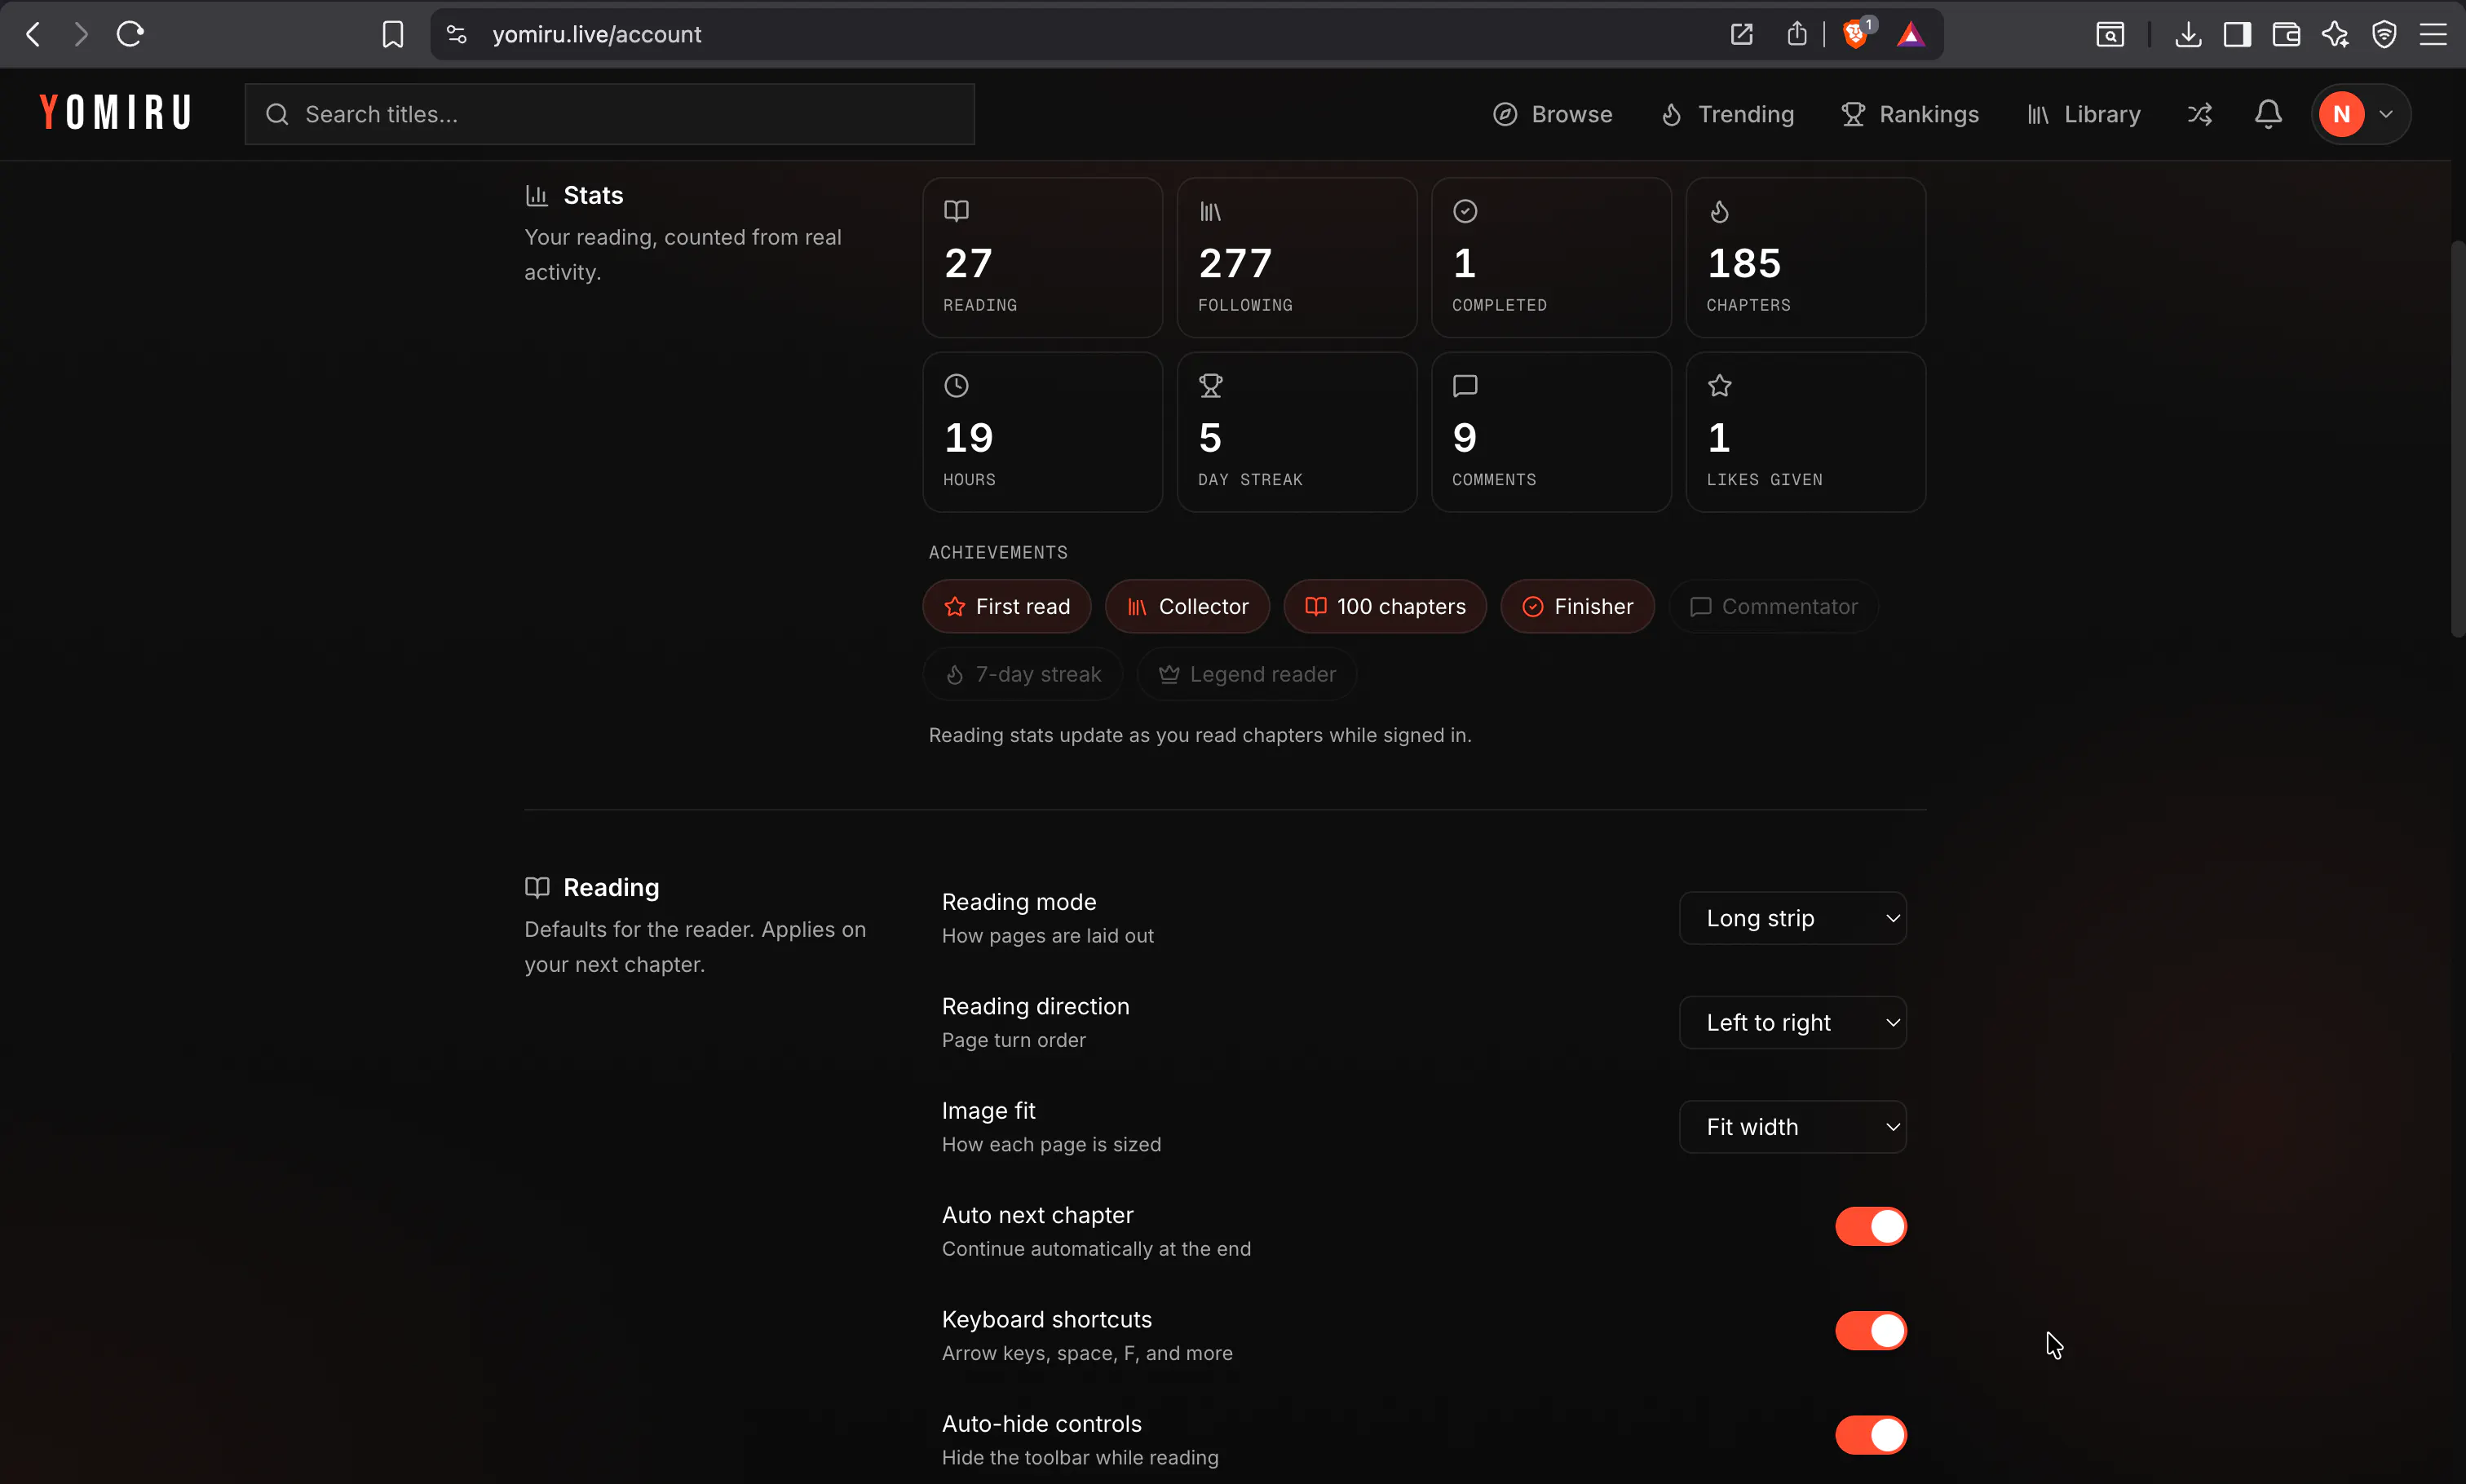
Task: Click the book icon on Reading stat card
Action: [956, 211]
